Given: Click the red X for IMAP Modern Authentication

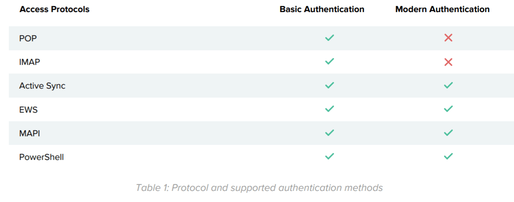Looking at the screenshot, I should [448, 62].
